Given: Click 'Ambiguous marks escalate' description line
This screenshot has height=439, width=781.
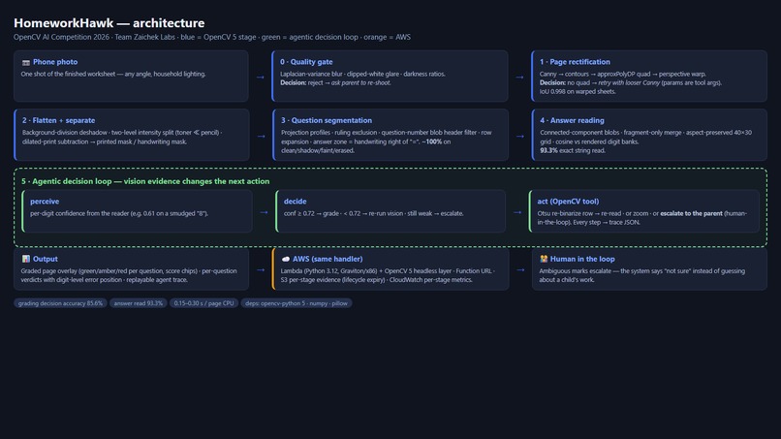Looking at the screenshot, I should click(x=642, y=271).
